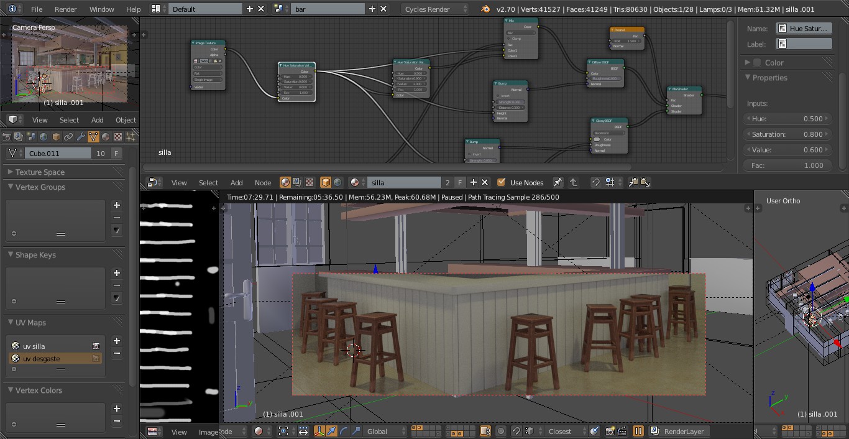Enable the scale manipulator icon in 3D view
The image size is (849, 439).
coord(356,431)
